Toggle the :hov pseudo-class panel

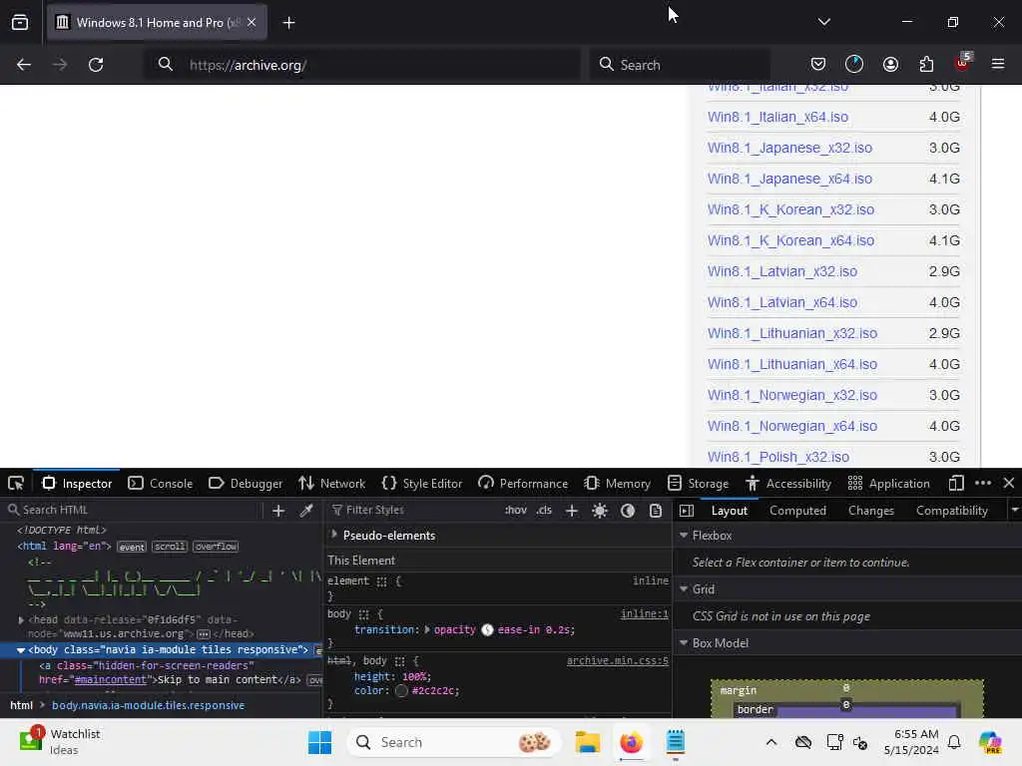pos(516,510)
